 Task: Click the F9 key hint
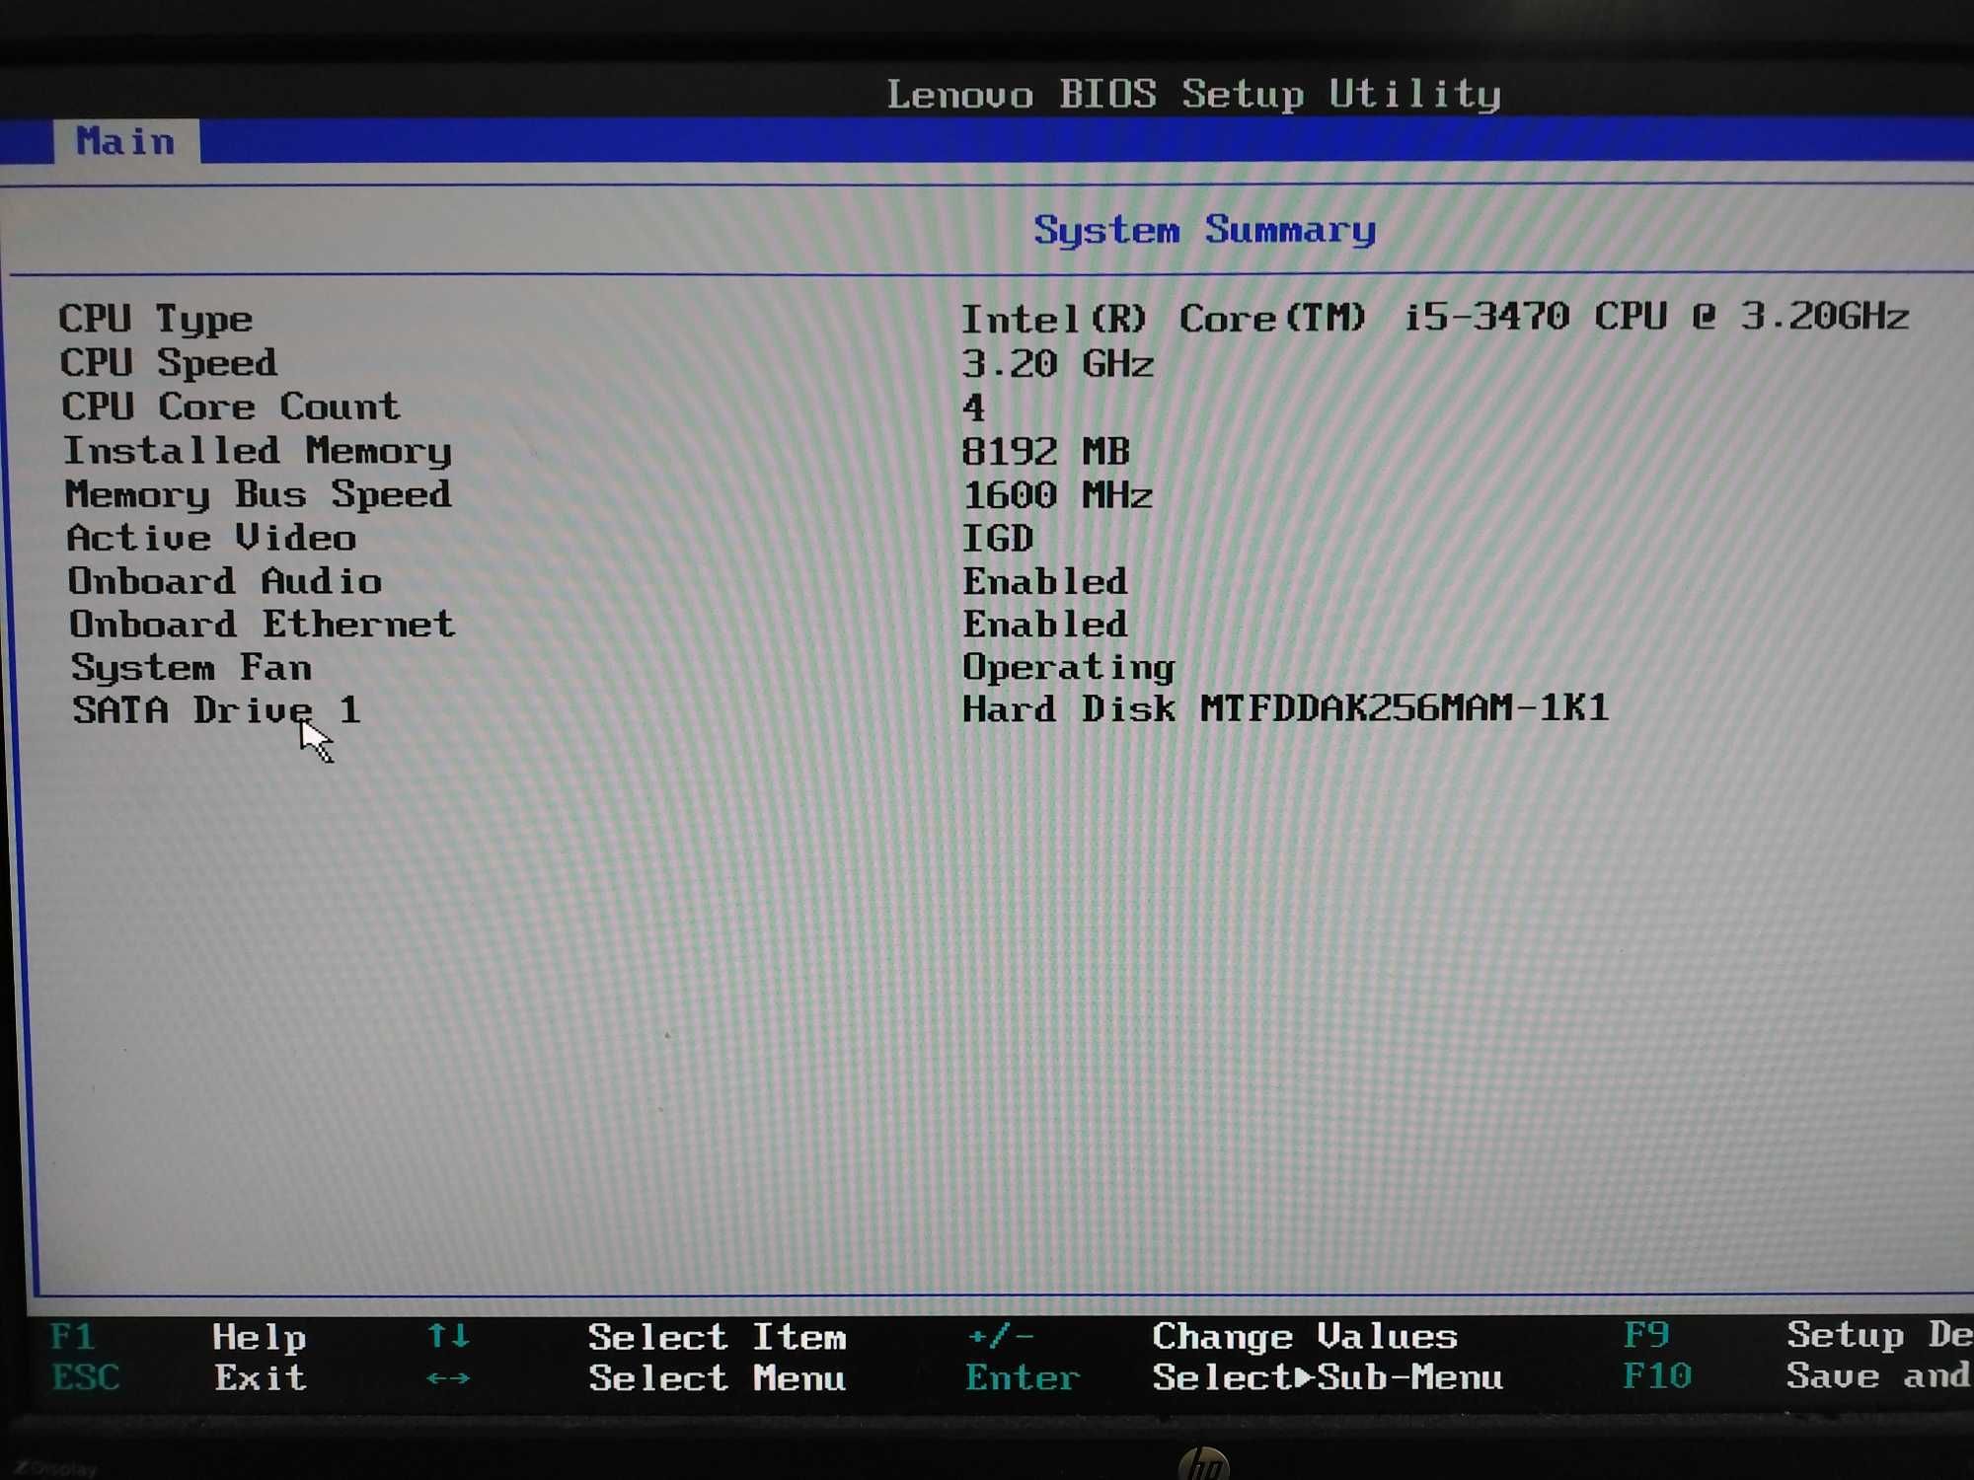(x=1646, y=1336)
